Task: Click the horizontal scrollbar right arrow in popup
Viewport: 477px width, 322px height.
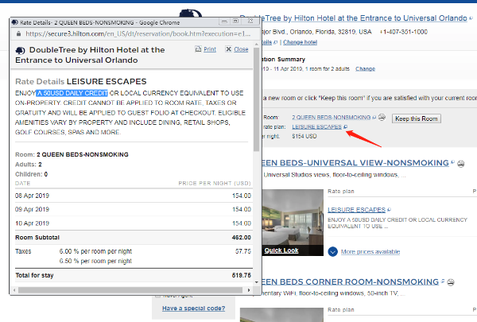Action: point(249,290)
